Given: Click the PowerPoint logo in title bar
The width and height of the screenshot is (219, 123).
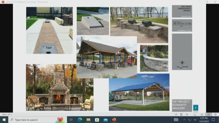Looking at the screenshot, I should (x=3, y=2).
